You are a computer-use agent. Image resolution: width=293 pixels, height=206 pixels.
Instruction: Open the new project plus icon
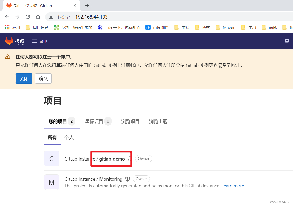[287, 41]
